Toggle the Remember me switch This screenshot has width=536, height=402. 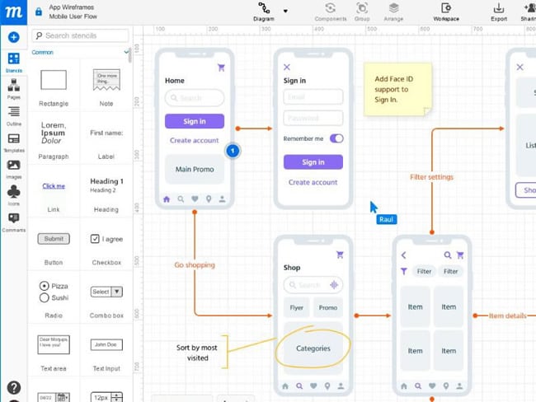coord(336,138)
